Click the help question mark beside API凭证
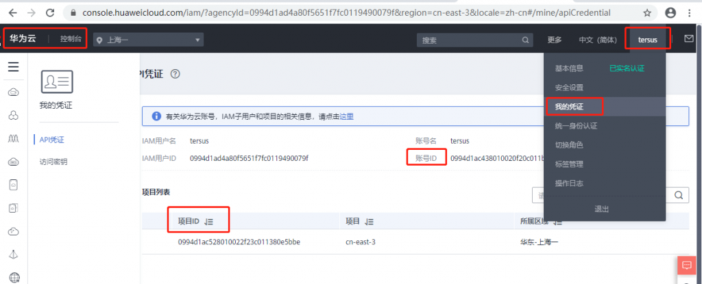 (x=175, y=74)
